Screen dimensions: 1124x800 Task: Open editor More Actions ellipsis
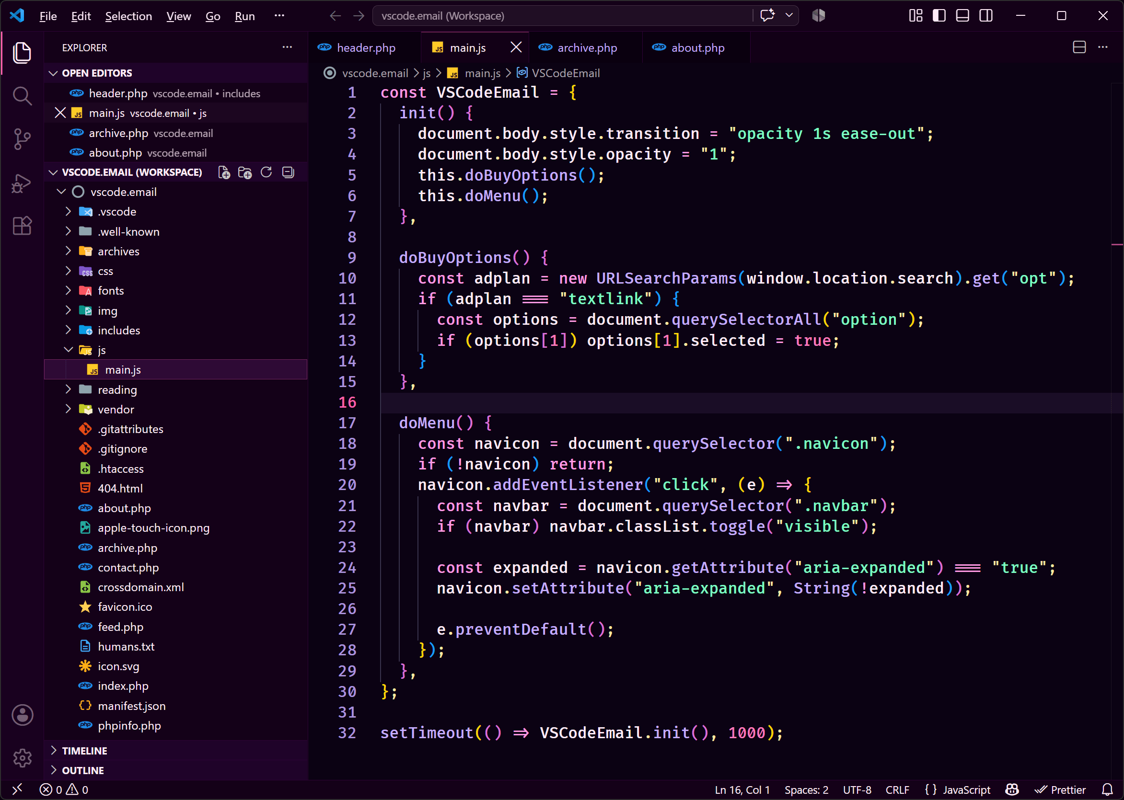[x=1103, y=48]
